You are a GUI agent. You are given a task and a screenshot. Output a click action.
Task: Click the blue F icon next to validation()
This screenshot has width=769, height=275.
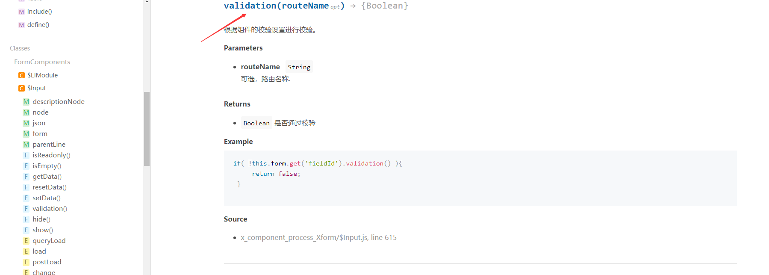(x=26, y=209)
